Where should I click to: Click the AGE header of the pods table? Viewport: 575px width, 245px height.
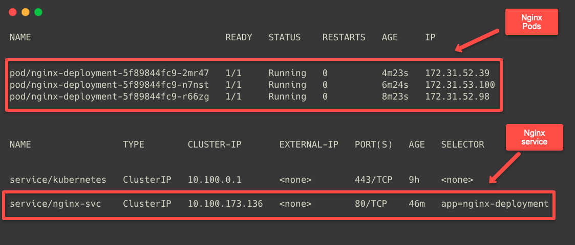point(390,37)
